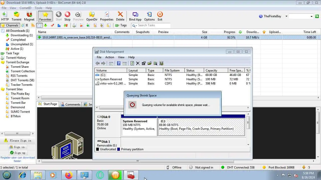The width and height of the screenshot is (321, 180).
Task: Click the Register user can download faster link
Action: tap(18, 159)
